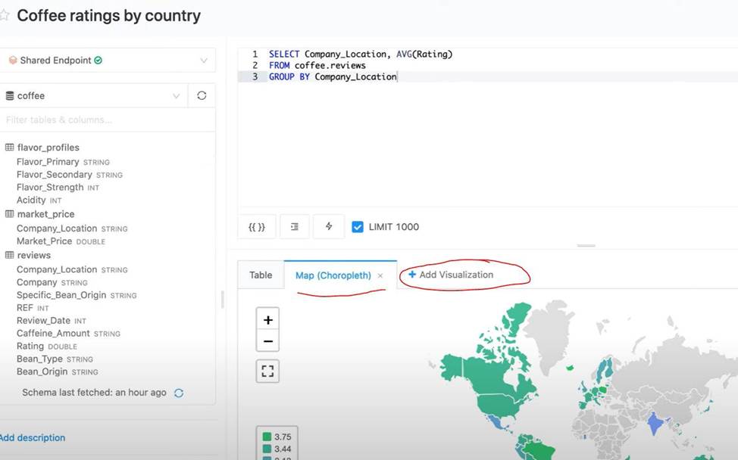
Task: Click the Add description link
Action: 32,437
